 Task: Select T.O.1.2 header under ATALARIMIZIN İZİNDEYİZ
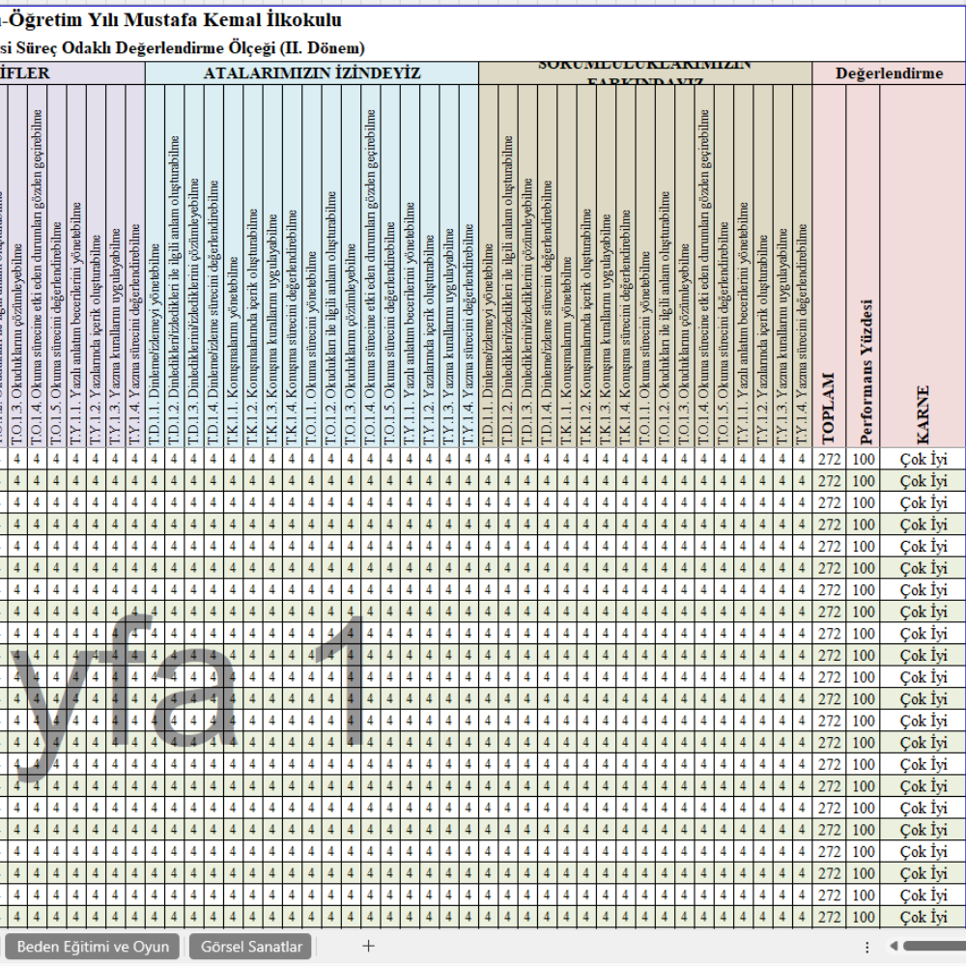(x=330, y=267)
